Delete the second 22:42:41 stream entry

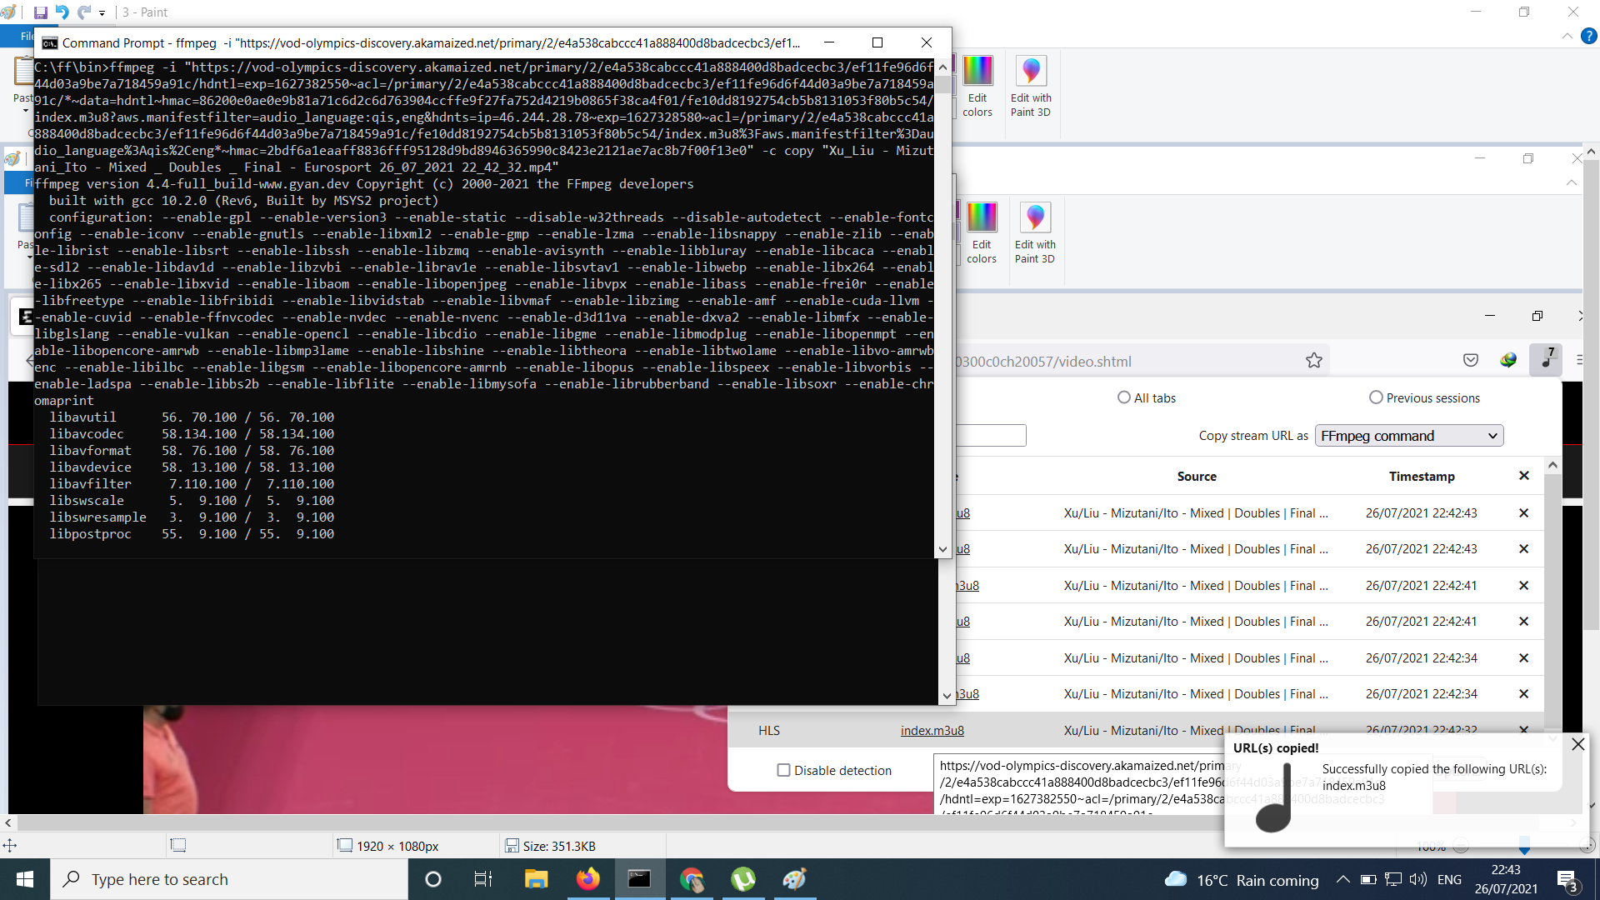coord(1524,622)
